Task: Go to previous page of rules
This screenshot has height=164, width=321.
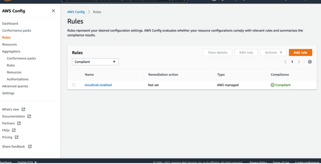Action: [x=285, y=62]
